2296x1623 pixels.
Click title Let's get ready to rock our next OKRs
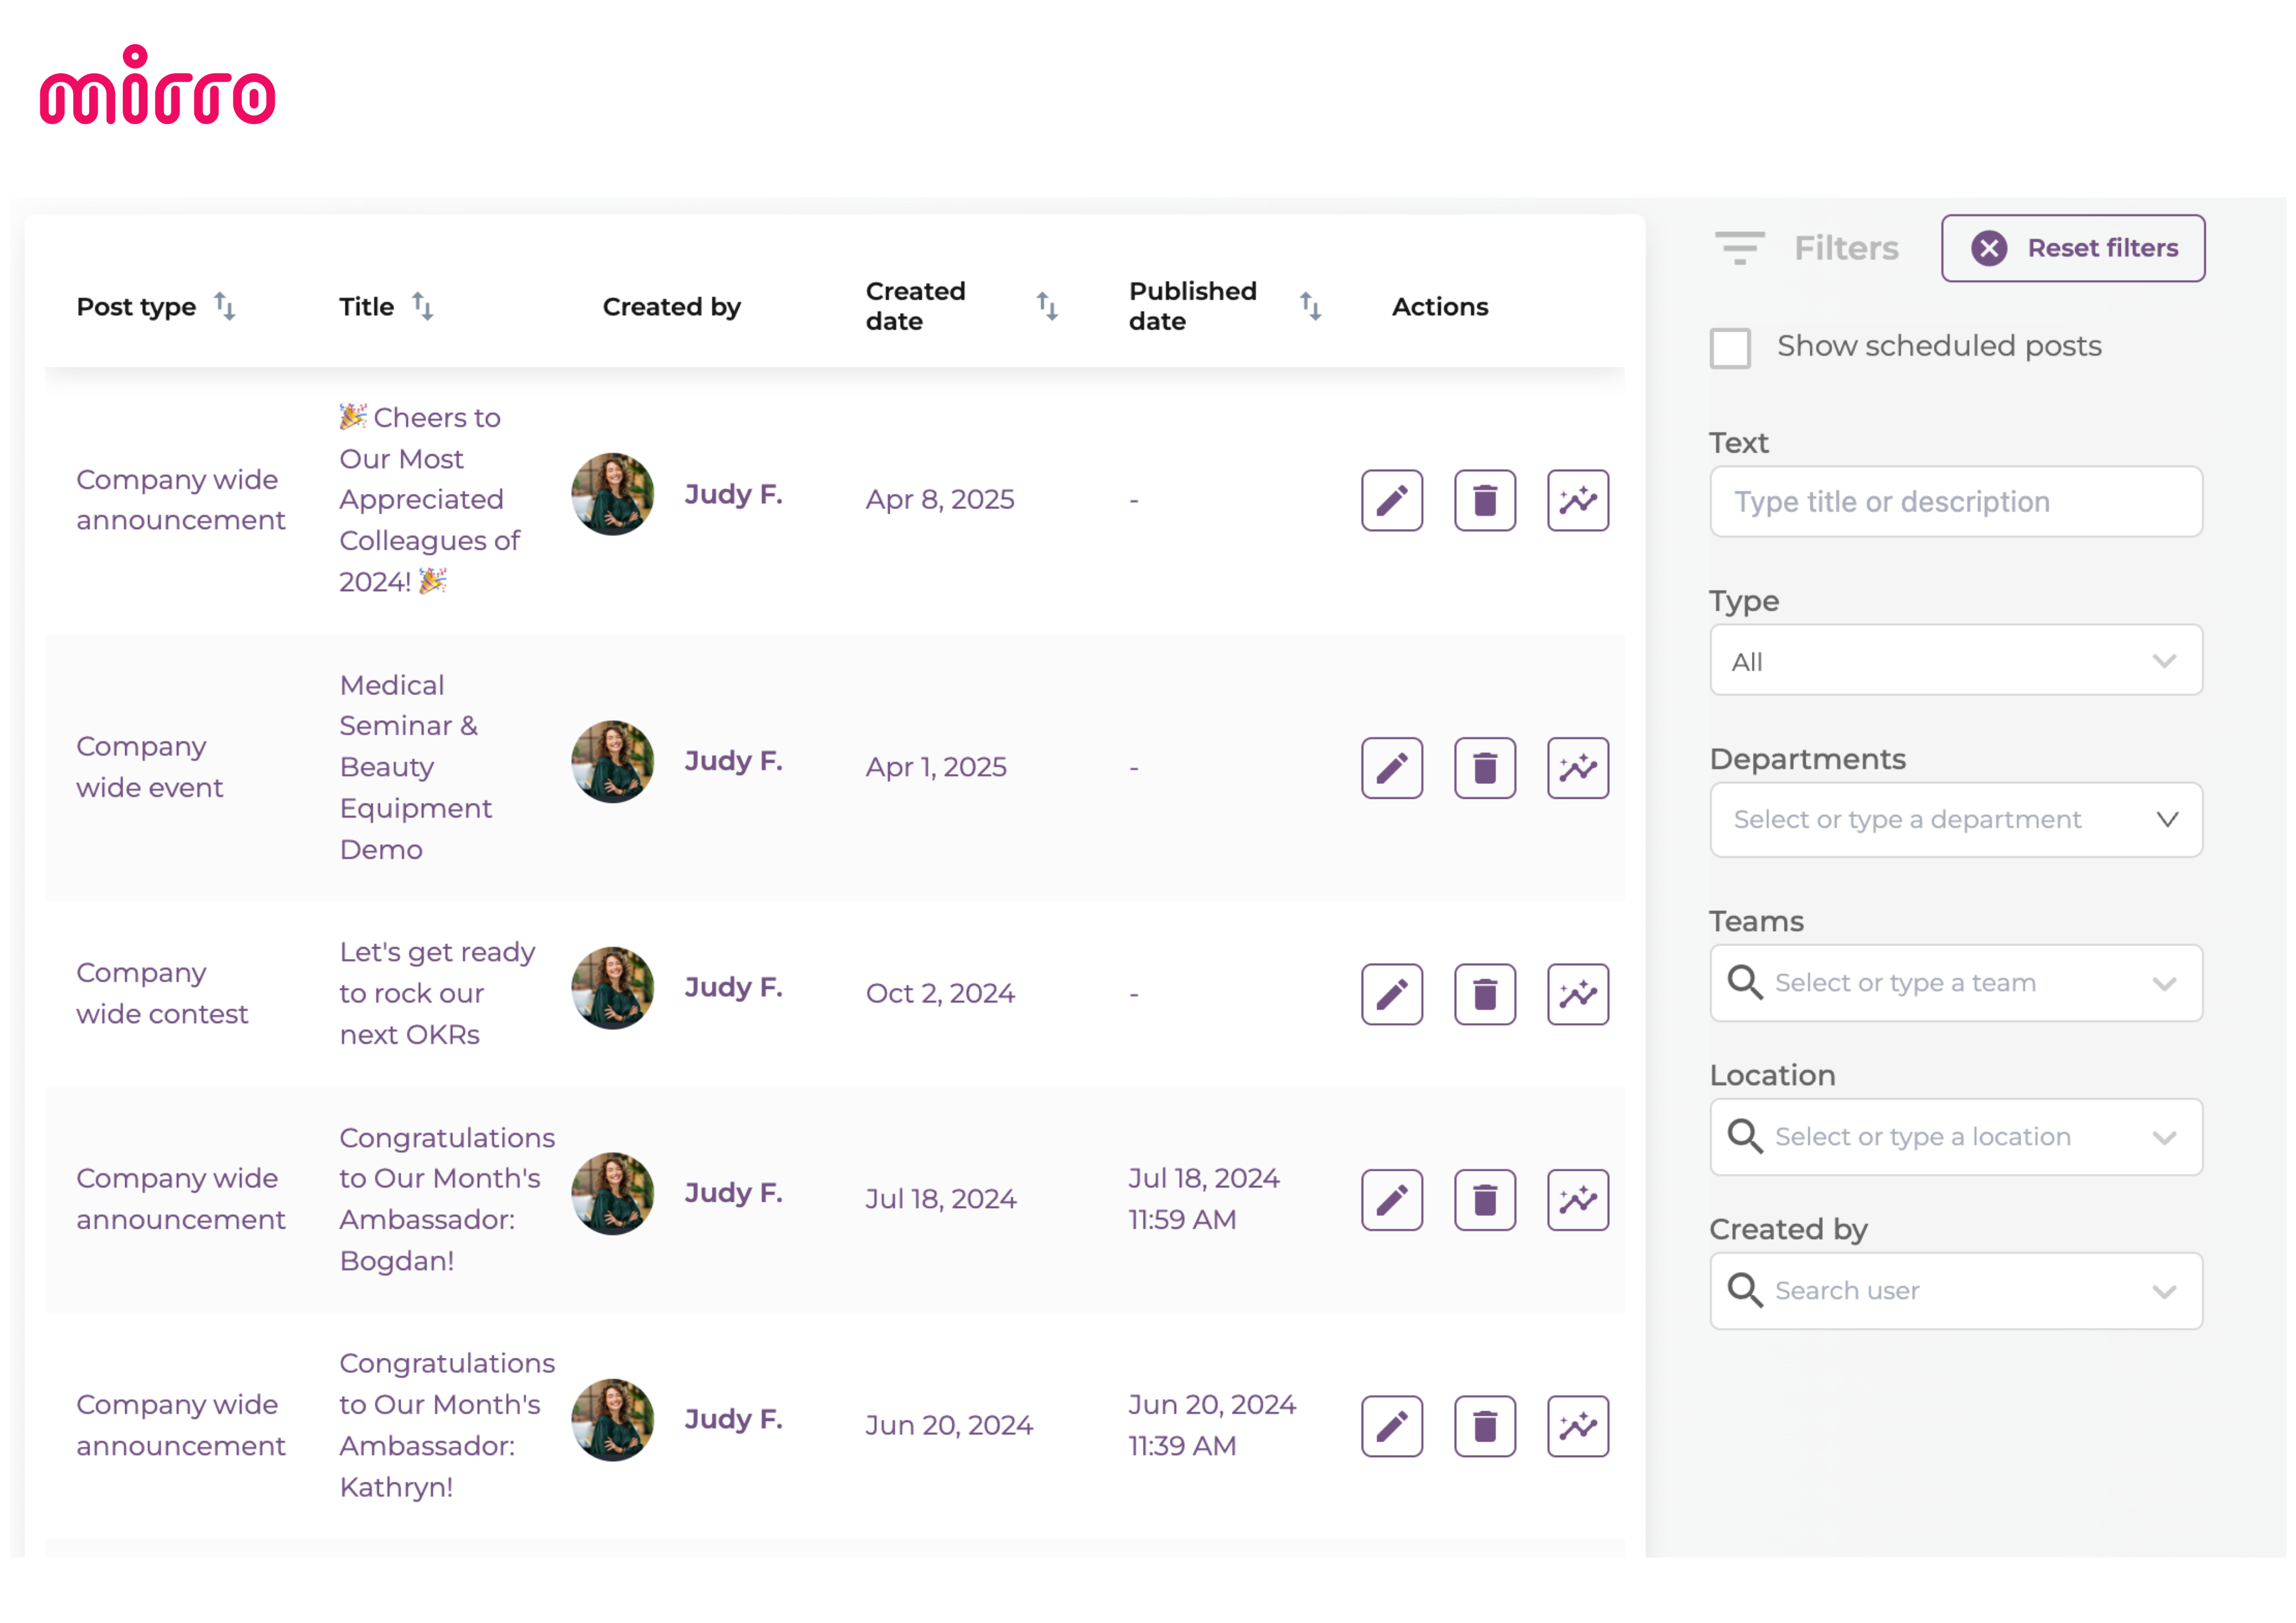(x=437, y=993)
